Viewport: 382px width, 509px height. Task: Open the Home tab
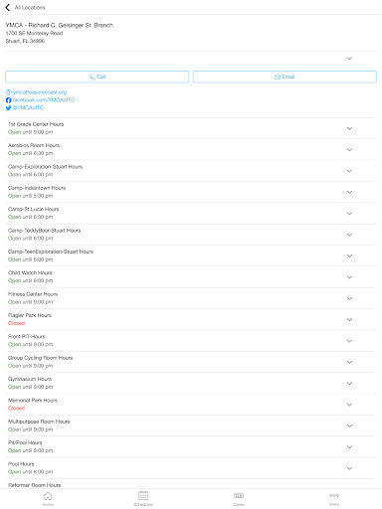pos(48,498)
